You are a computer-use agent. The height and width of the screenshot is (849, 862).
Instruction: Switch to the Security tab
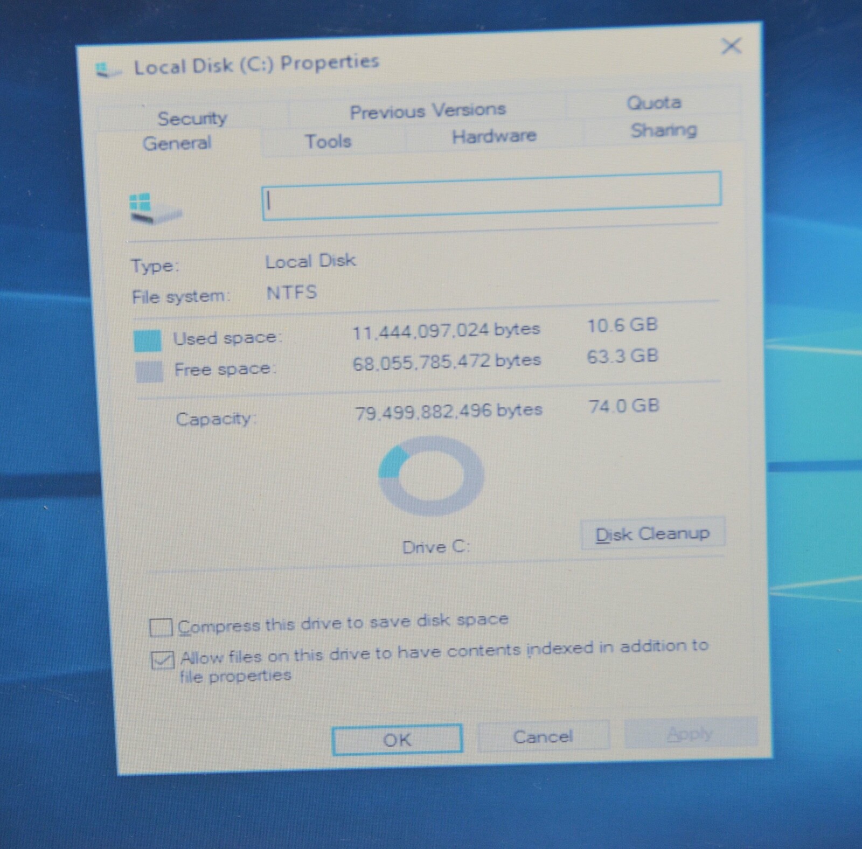point(192,118)
